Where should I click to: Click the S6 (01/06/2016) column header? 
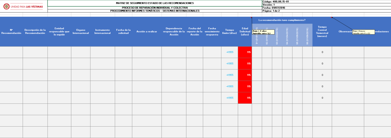point(307,36)
